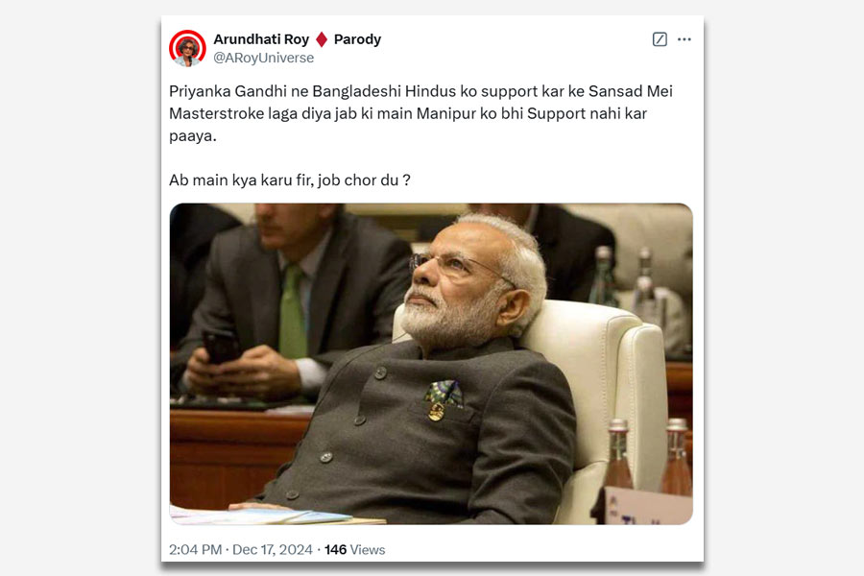
Task: Click the red diamond badge beside the name
Action: coord(322,39)
